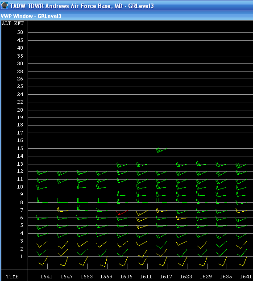Click the yellow 7 kft barb at 1547
Screen dimensions: 253x281
point(62,210)
